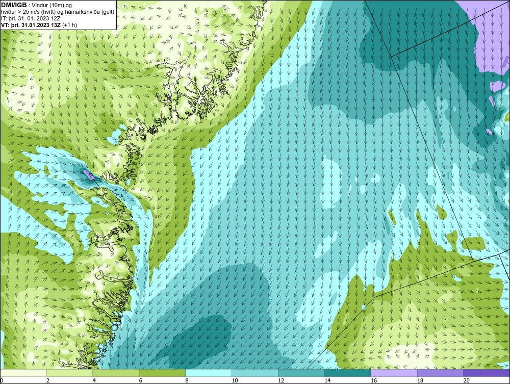Screen dimensions: 510x384
Task: Click the '12' label on the wind scale
Action: click(281, 380)
